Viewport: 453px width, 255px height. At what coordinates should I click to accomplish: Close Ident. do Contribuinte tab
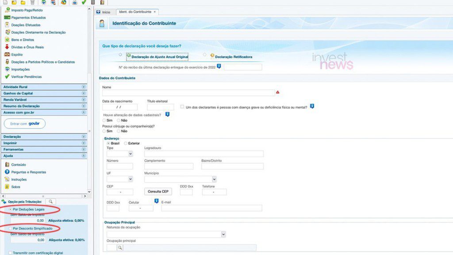click(x=154, y=12)
